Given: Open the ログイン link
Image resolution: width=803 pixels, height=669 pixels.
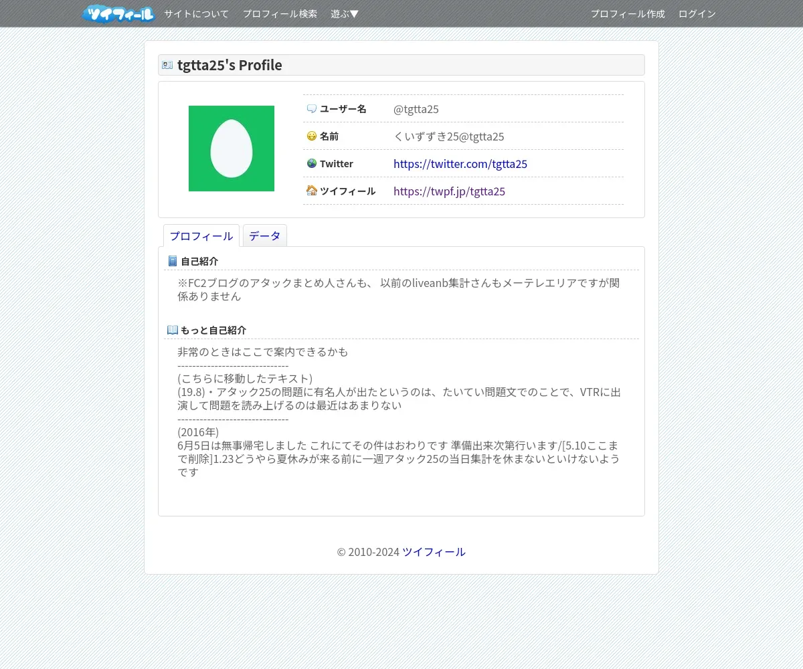Looking at the screenshot, I should (x=697, y=14).
